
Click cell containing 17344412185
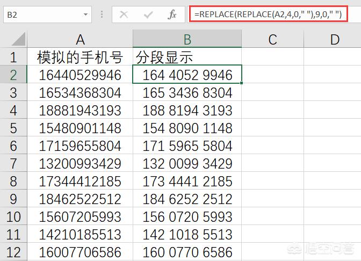pos(80,180)
